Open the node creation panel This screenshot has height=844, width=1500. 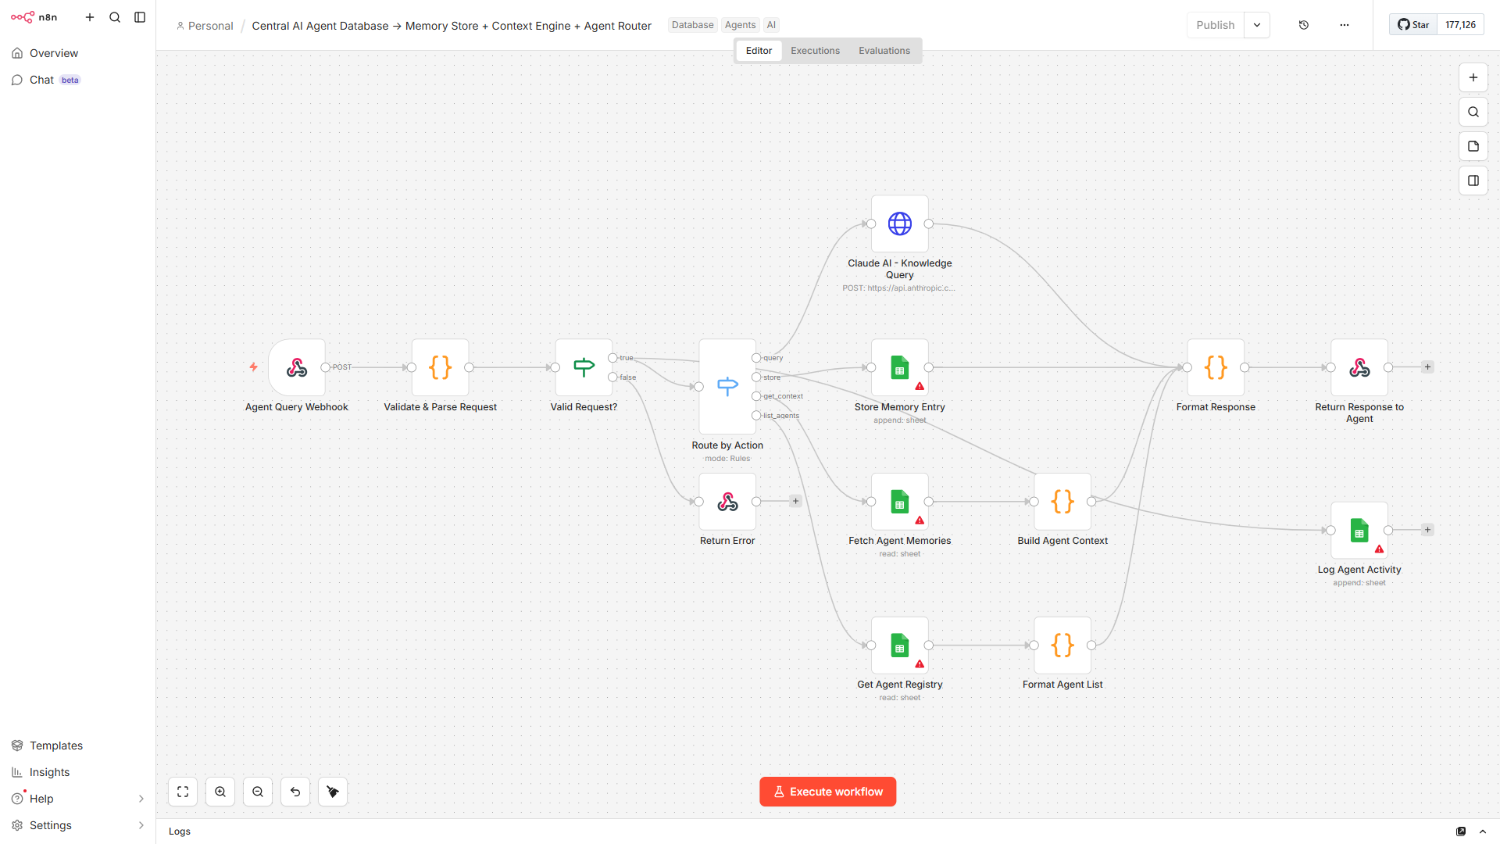pyautogui.click(x=1473, y=77)
